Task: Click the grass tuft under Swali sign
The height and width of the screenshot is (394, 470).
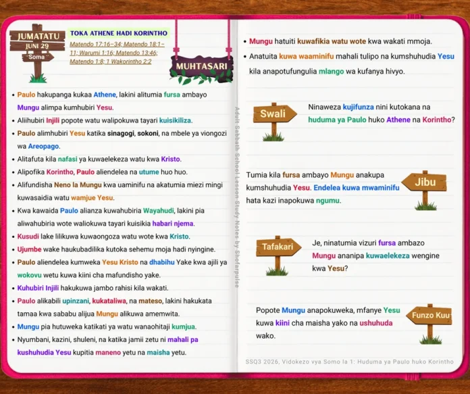Action: click(273, 137)
